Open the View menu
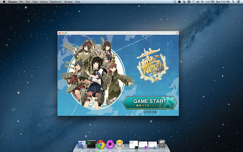This screenshot has width=243, height=152. click(35, 2)
